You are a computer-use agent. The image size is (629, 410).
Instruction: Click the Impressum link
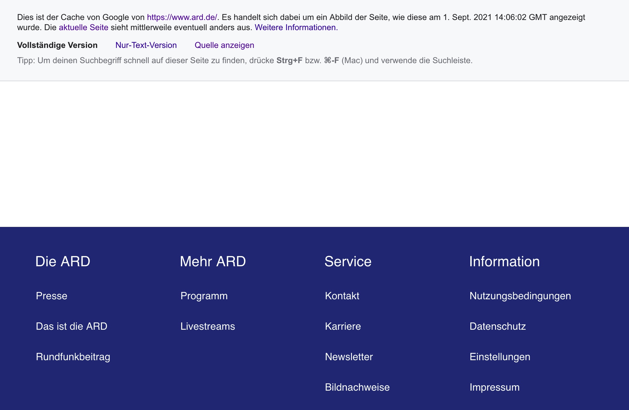494,387
